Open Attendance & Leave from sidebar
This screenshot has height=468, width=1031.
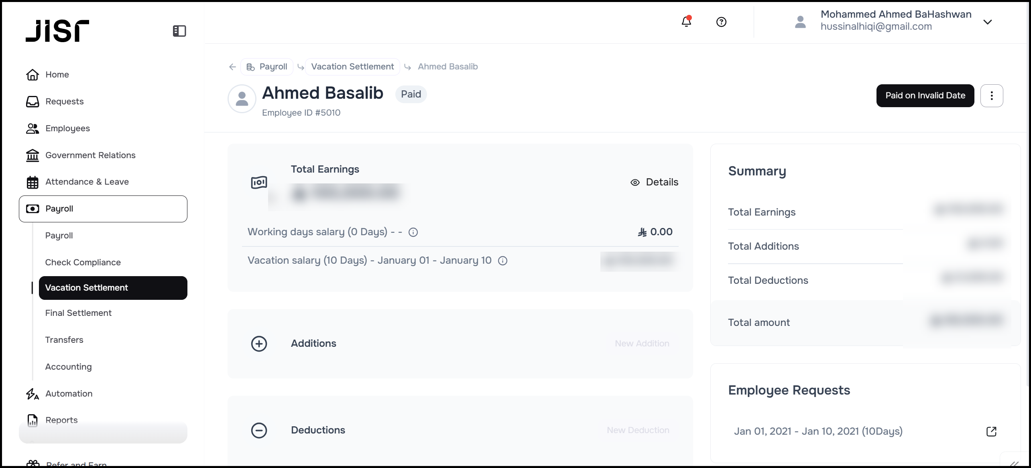click(x=87, y=182)
